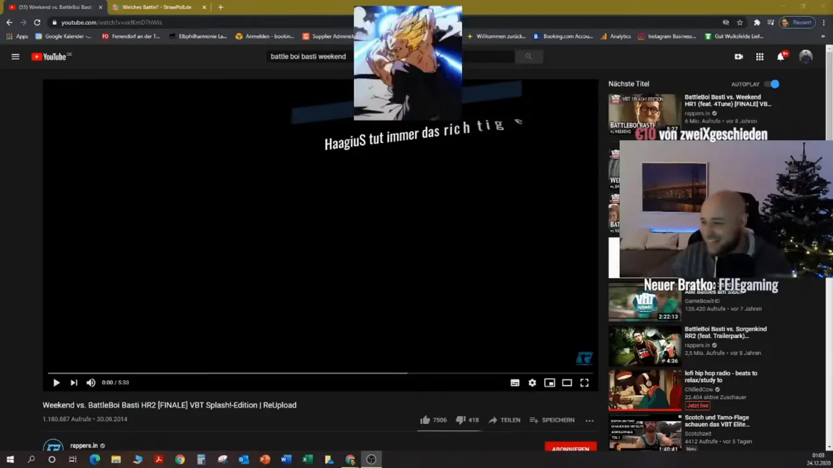Enable theater mode view
The height and width of the screenshot is (468, 833).
(x=567, y=383)
